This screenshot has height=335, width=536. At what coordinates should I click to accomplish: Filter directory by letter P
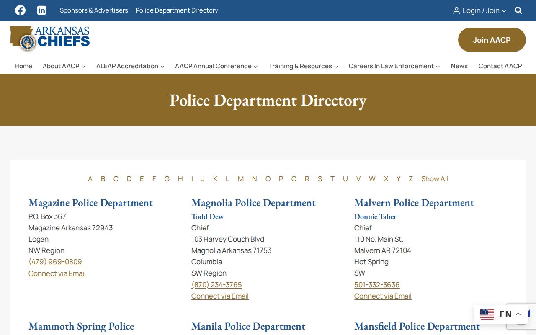tap(281, 179)
